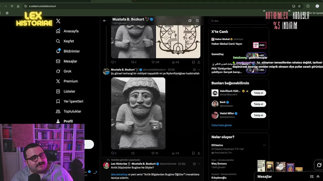Open @budalakitap mention link
The image size is (323, 181).
(x=119, y=174)
